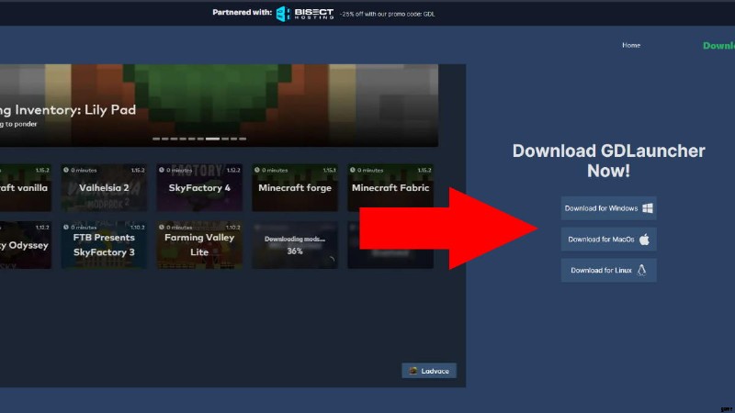Open the Minecraft forge instance card
Viewport: 735px width, 413px height.
(x=295, y=188)
